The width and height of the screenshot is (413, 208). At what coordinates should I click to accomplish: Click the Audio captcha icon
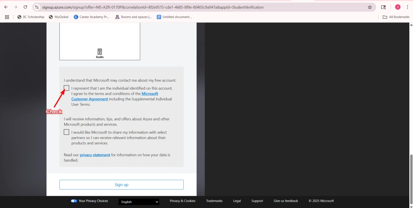click(x=100, y=54)
